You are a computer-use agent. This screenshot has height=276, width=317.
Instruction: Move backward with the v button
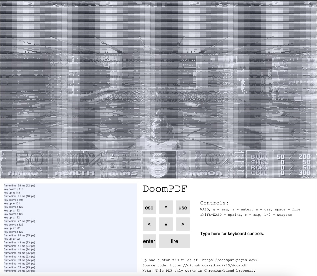point(166,224)
